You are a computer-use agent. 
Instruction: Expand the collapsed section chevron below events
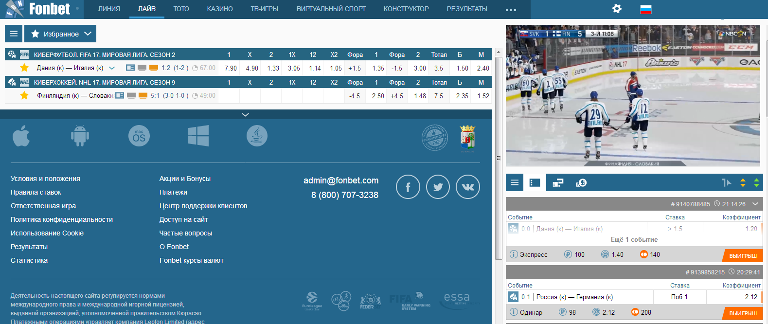tap(246, 115)
